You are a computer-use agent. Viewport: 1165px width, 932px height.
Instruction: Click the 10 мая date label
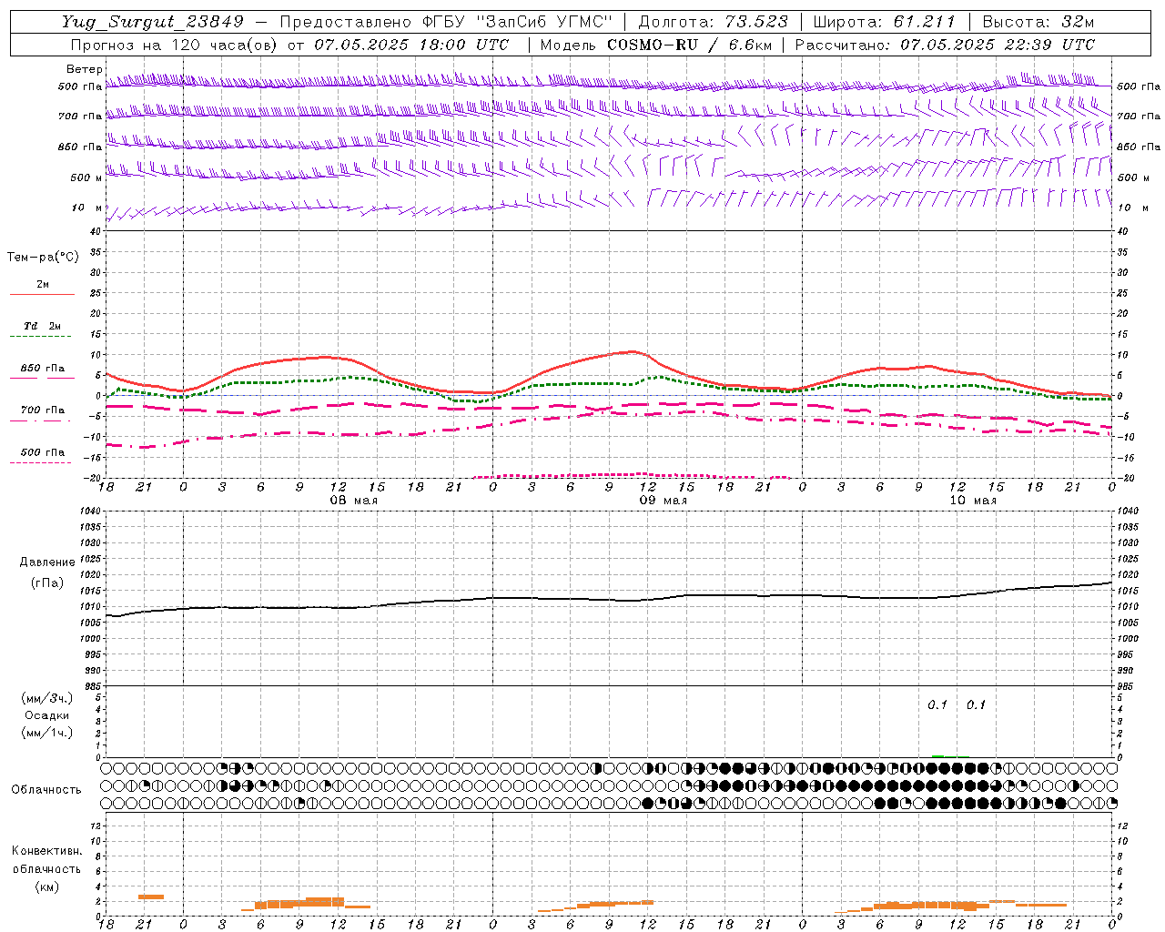(x=973, y=501)
